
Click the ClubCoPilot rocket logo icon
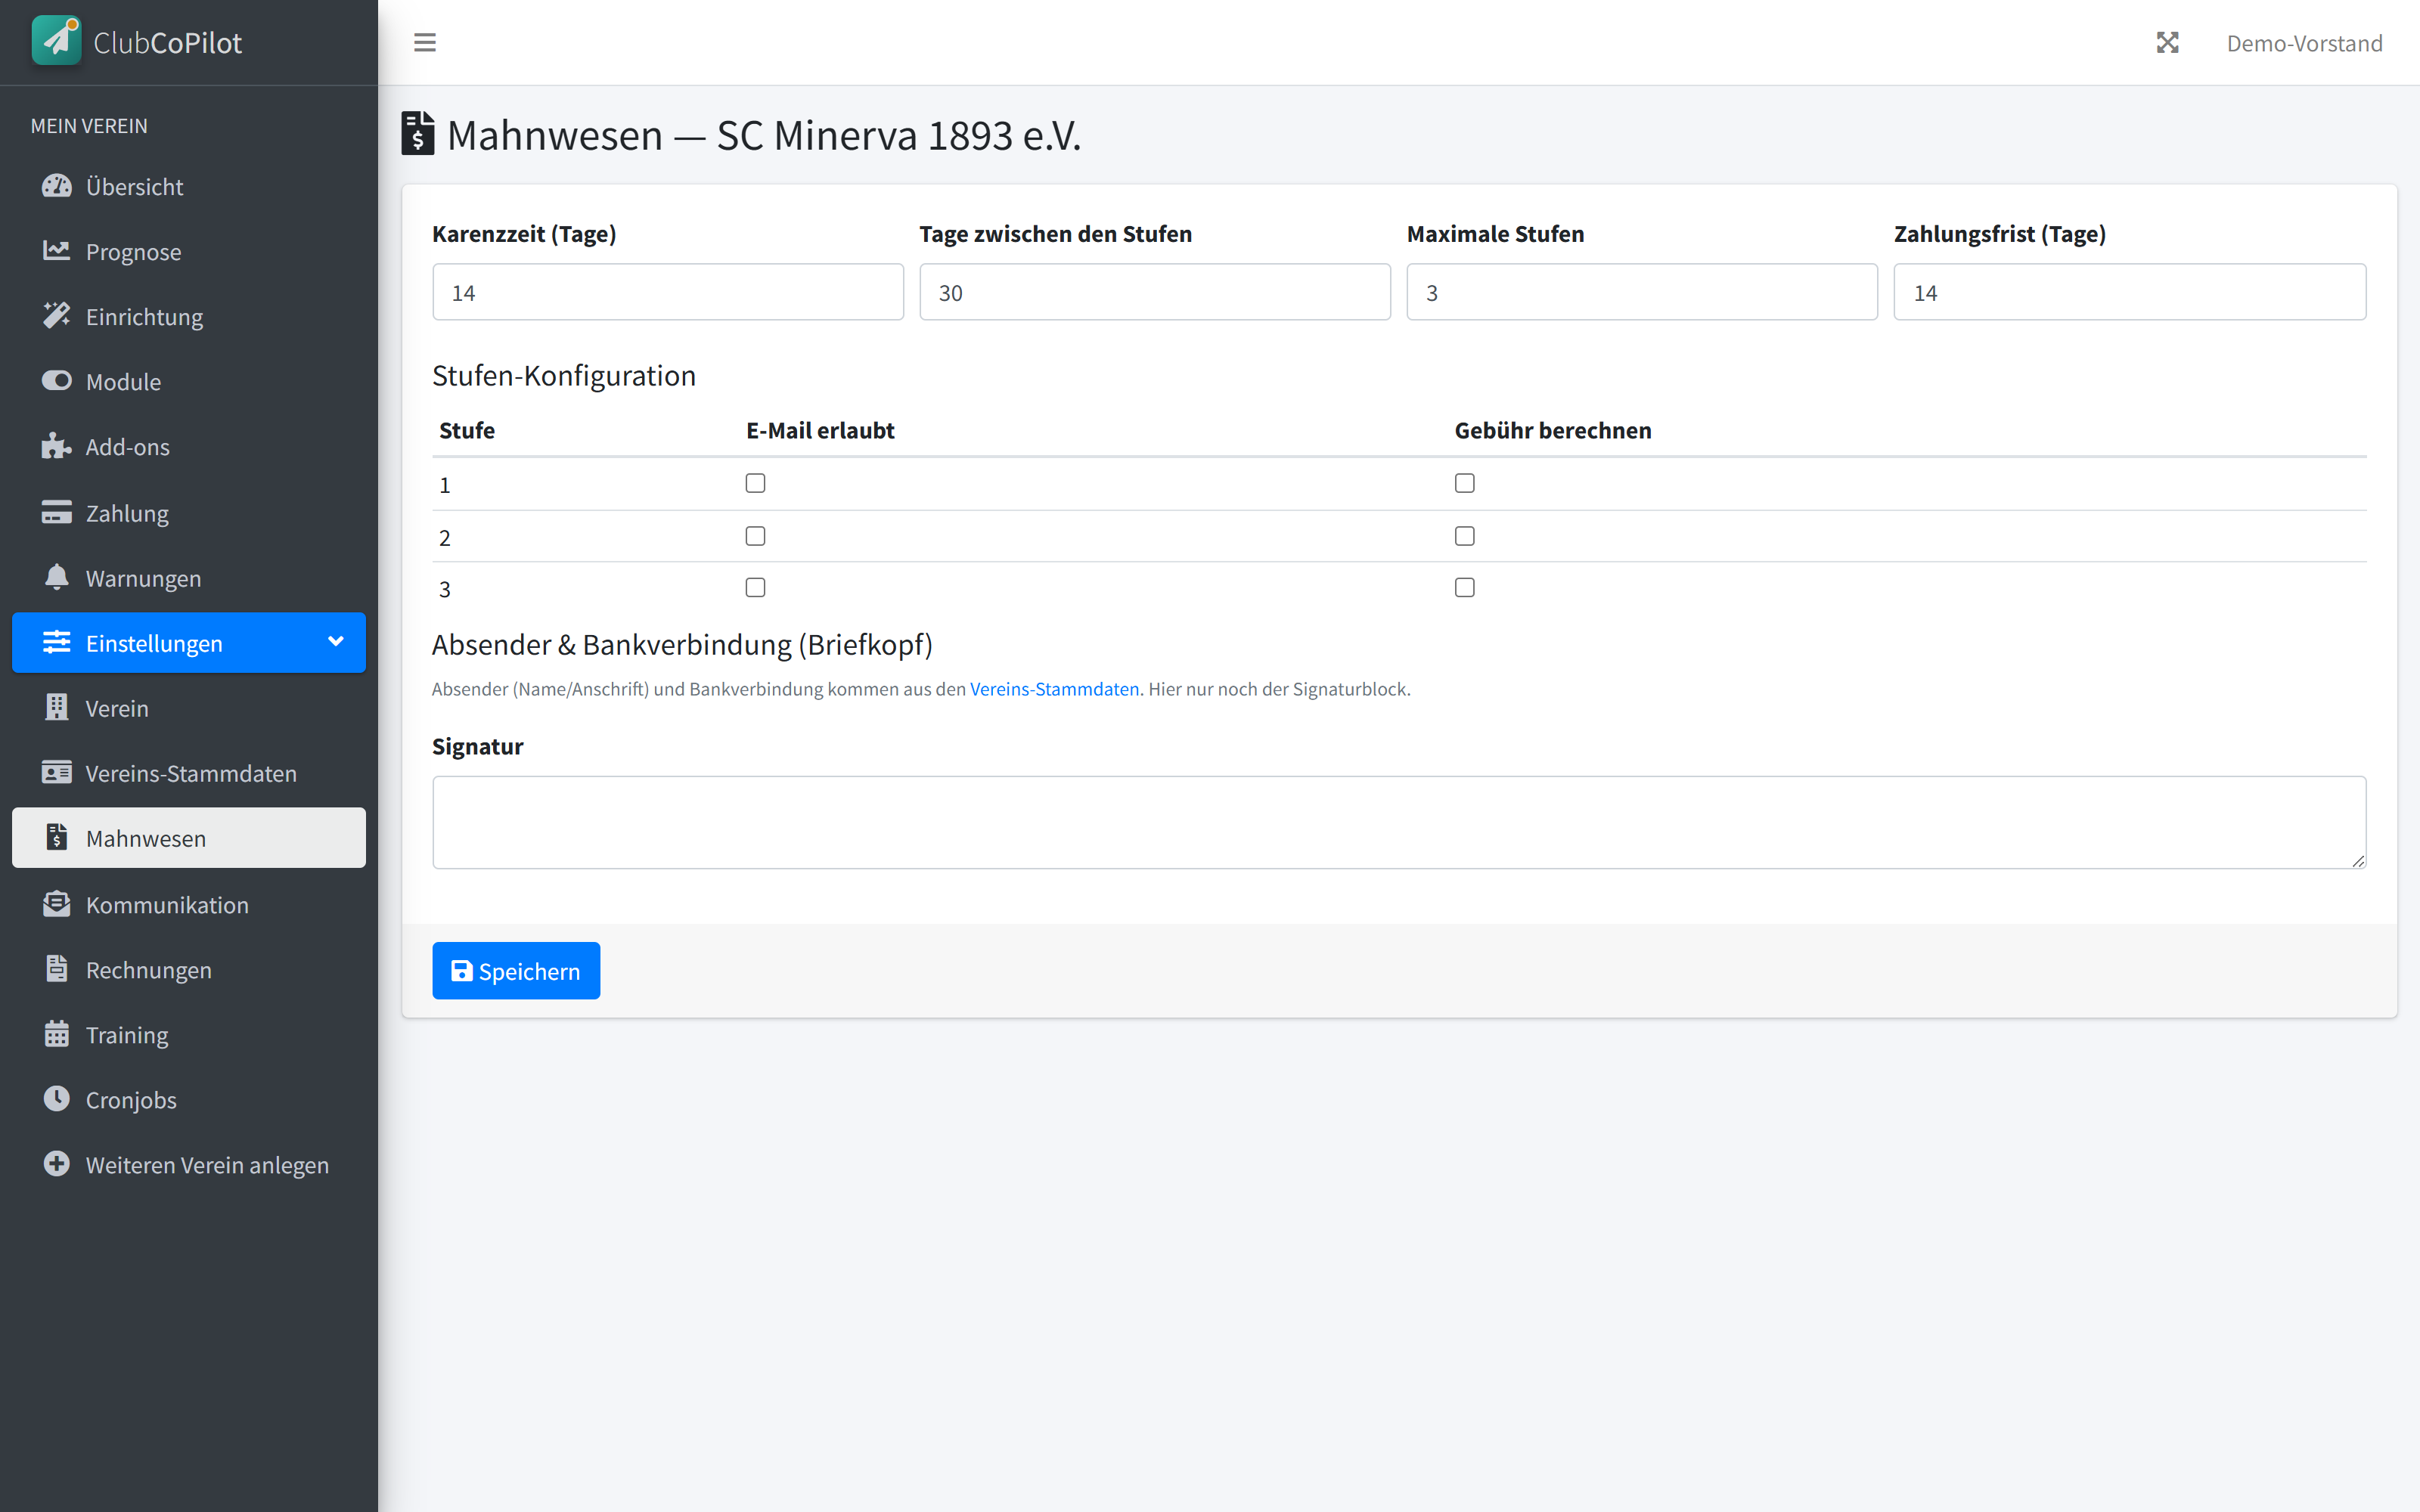[x=56, y=41]
